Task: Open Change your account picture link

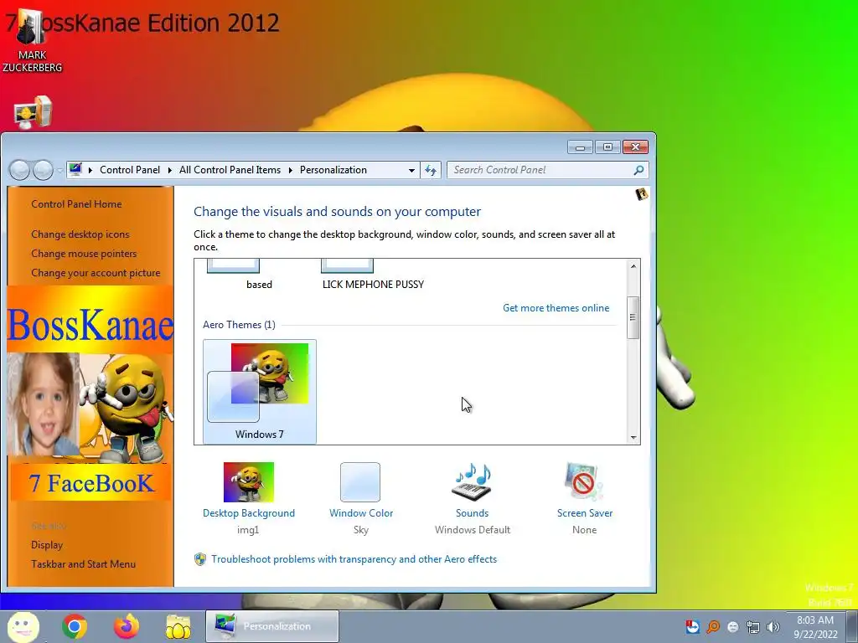Action: 96,273
